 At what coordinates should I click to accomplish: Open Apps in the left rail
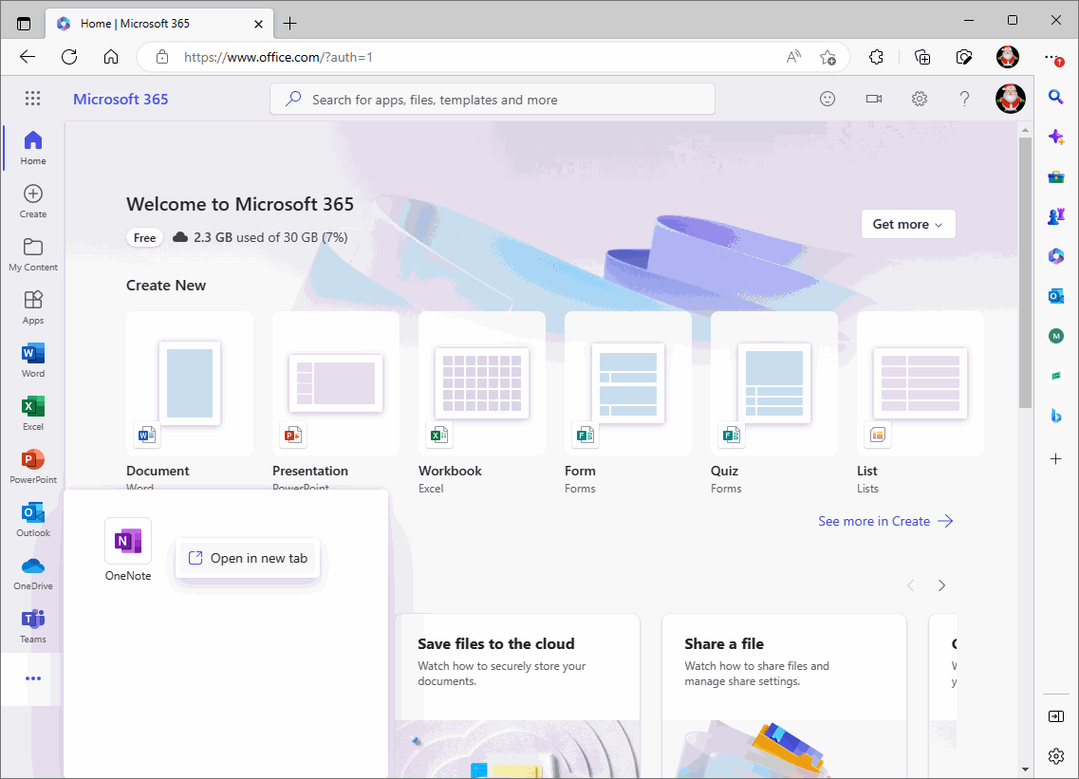coord(33,306)
